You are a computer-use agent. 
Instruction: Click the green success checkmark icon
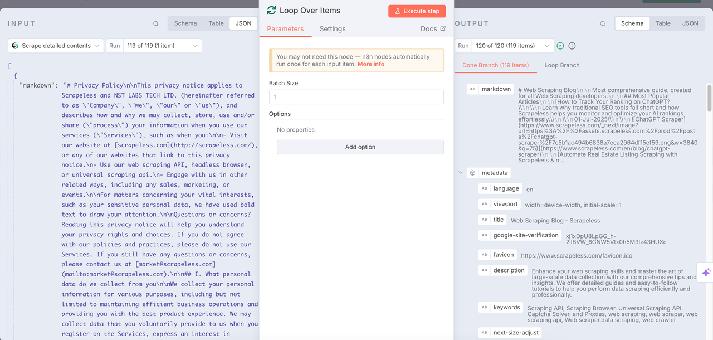coord(560,46)
